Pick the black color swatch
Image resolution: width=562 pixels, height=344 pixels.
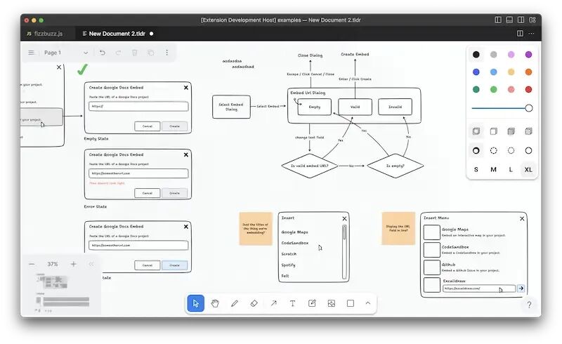(476, 55)
